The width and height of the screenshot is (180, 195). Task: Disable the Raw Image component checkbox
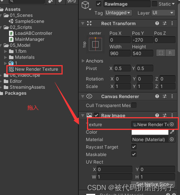tap(96, 115)
